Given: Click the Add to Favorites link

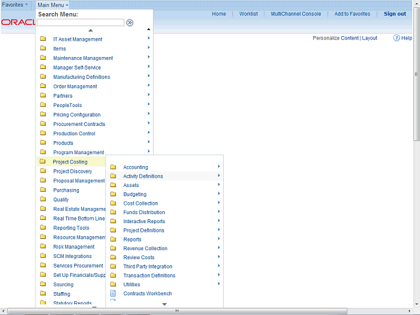Looking at the screenshot, I should click(352, 14).
